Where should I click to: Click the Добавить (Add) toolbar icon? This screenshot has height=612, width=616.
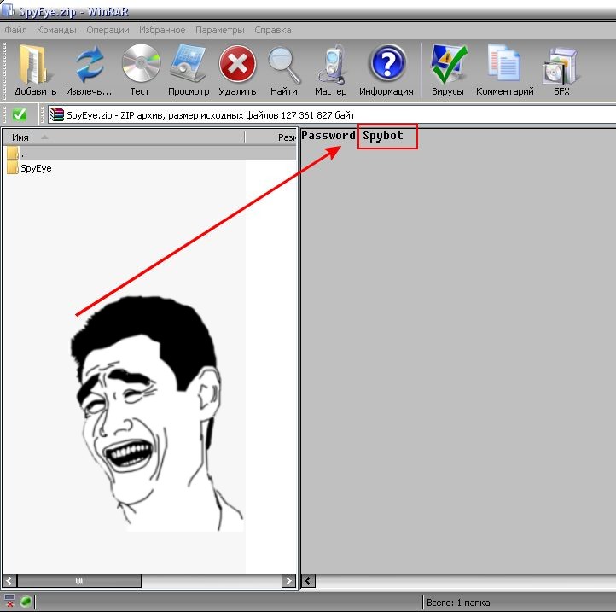tap(35, 65)
